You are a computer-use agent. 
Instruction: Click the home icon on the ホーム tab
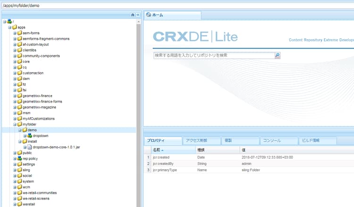click(149, 15)
